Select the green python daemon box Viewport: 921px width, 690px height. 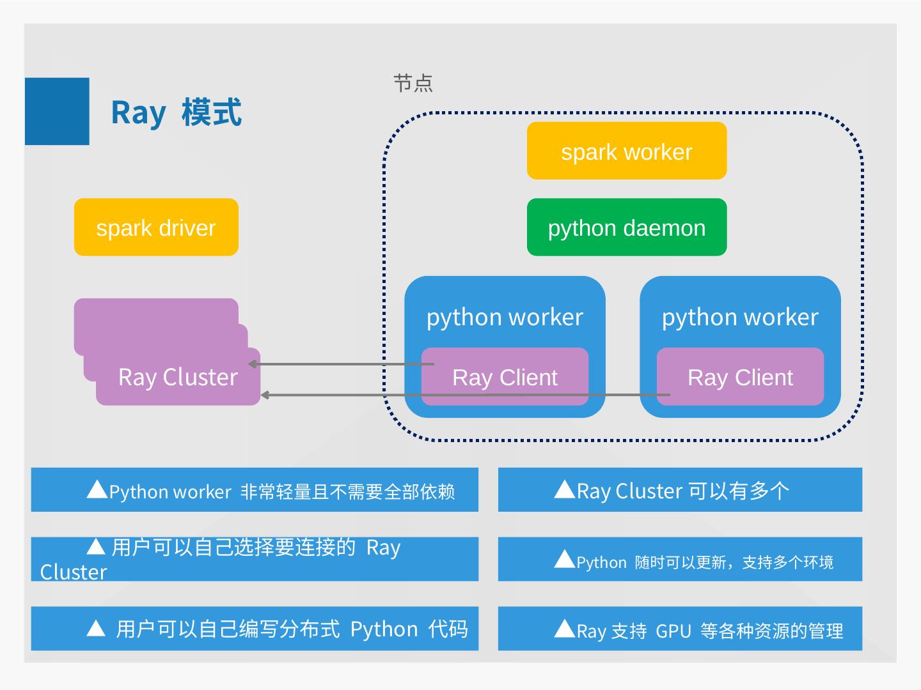[626, 227]
